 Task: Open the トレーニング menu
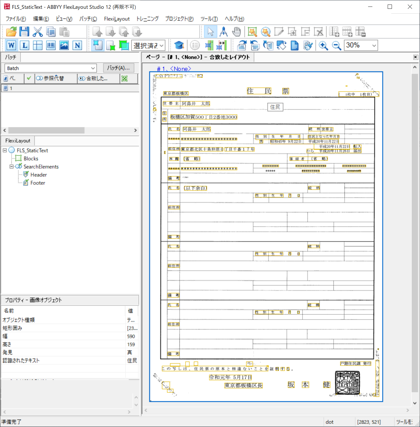click(x=147, y=19)
